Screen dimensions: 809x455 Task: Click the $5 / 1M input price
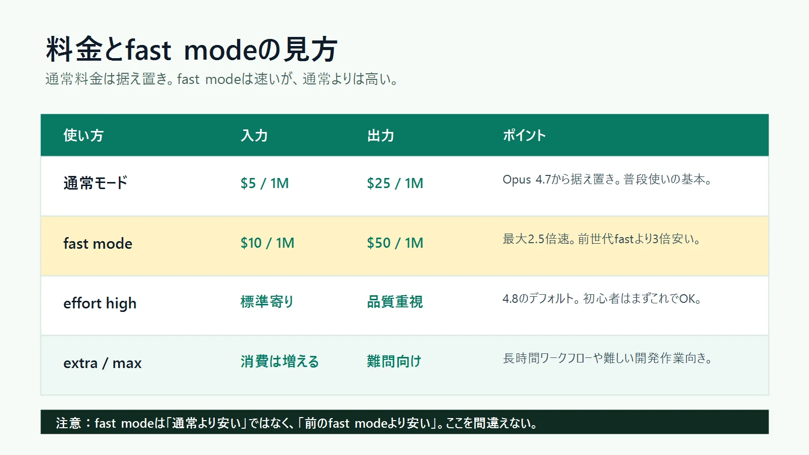[x=264, y=183]
